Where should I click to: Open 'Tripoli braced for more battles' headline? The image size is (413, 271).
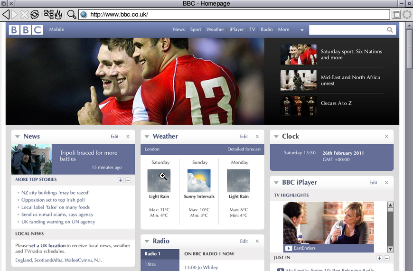pos(88,156)
